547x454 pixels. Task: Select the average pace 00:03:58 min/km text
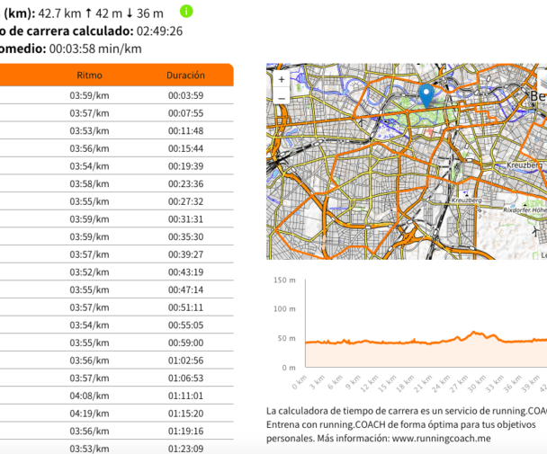pyautogui.click(x=95, y=49)
